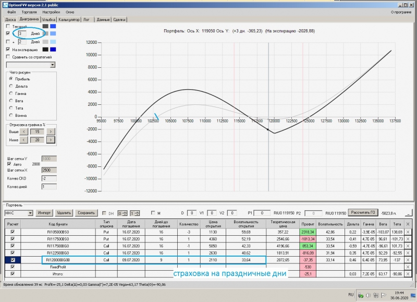Pick the dark gray Текущий color swatch

(x=45, y=26)
